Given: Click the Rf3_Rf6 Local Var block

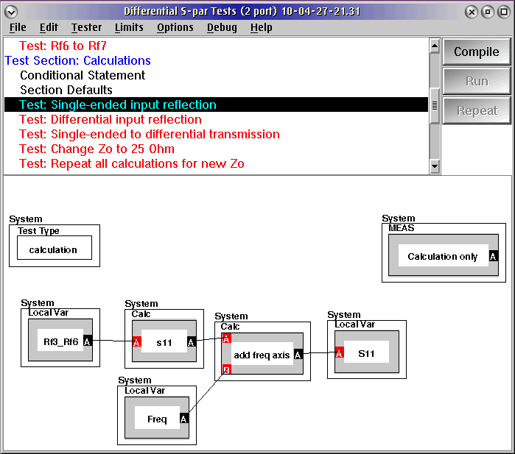Looking at the screenshot, I should point(60,340).
